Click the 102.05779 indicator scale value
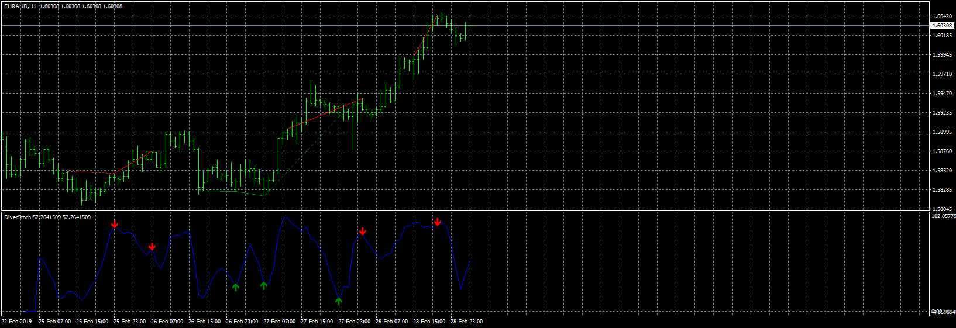The width and height of the screenshot is (956, 328). (943, 216)
